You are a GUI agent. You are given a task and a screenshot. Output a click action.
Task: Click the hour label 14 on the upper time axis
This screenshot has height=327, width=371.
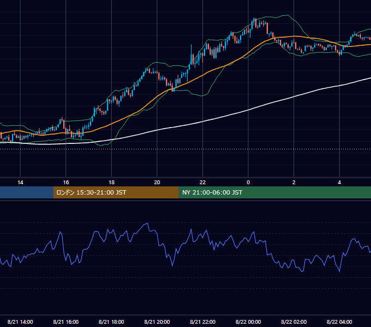[x=20, y=183]
